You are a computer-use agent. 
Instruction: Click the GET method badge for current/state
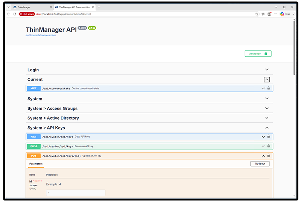click(x=33, y=88)
